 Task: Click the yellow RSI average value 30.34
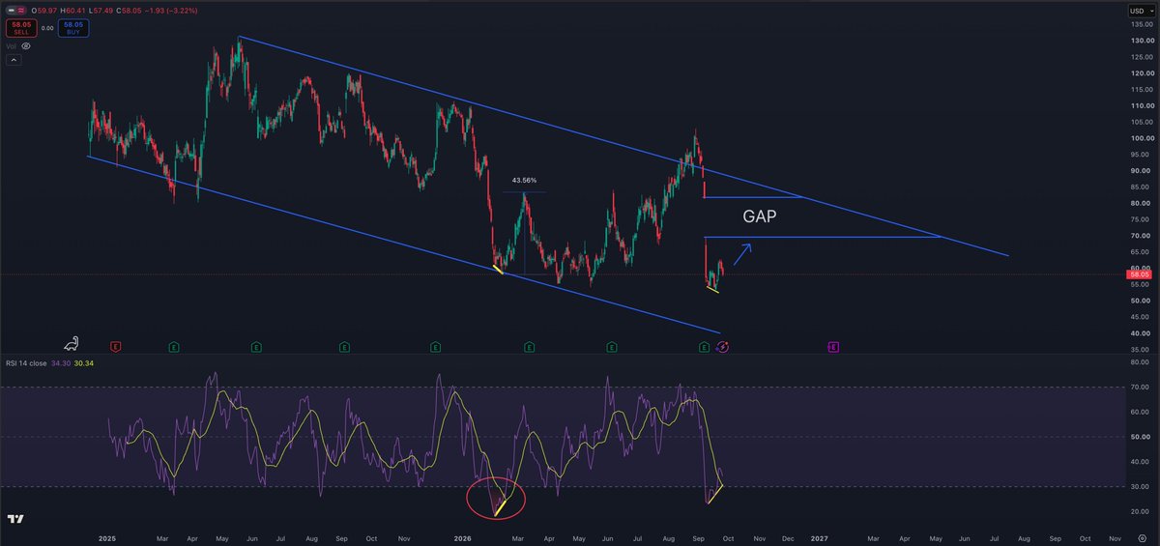(84, 363)
